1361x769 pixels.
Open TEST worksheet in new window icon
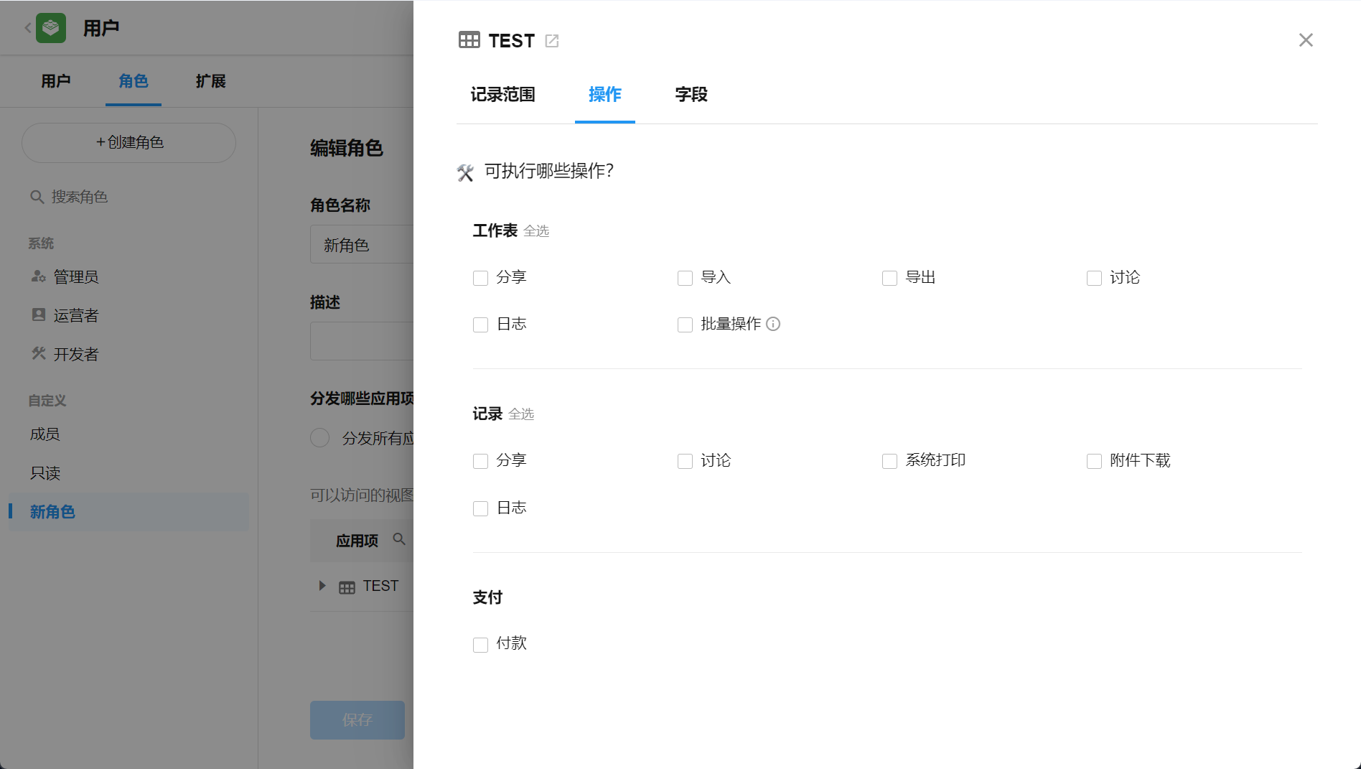[551, 41]
